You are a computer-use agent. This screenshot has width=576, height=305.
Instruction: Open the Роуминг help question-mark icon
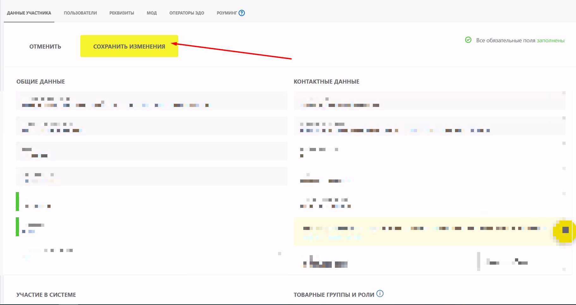(x=242, y=13)
